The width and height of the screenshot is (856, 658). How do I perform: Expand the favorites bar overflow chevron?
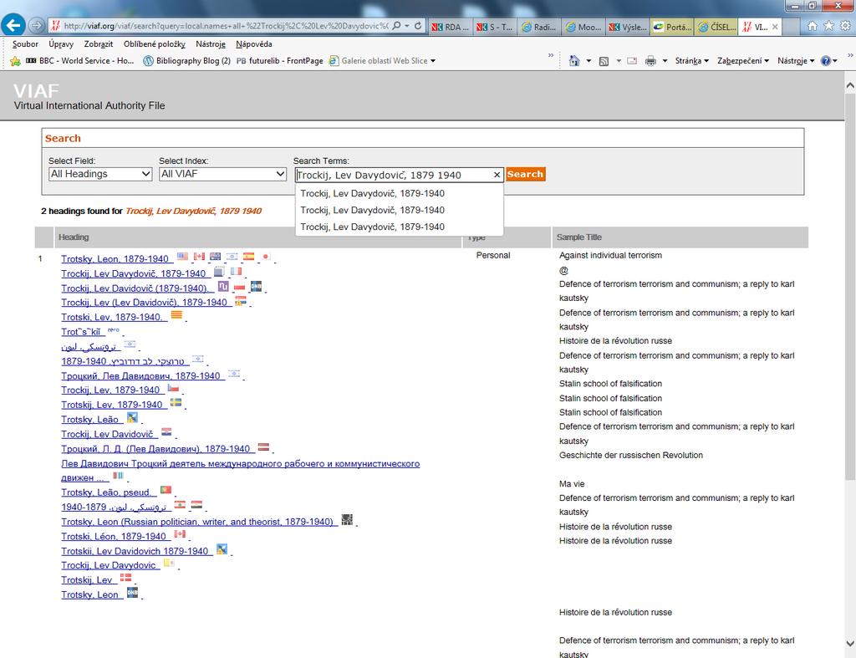pos(551,56)
